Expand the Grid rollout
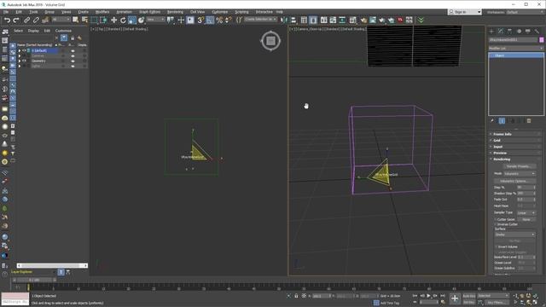This screenshot has height=307, width=546. tap(515, 140)
